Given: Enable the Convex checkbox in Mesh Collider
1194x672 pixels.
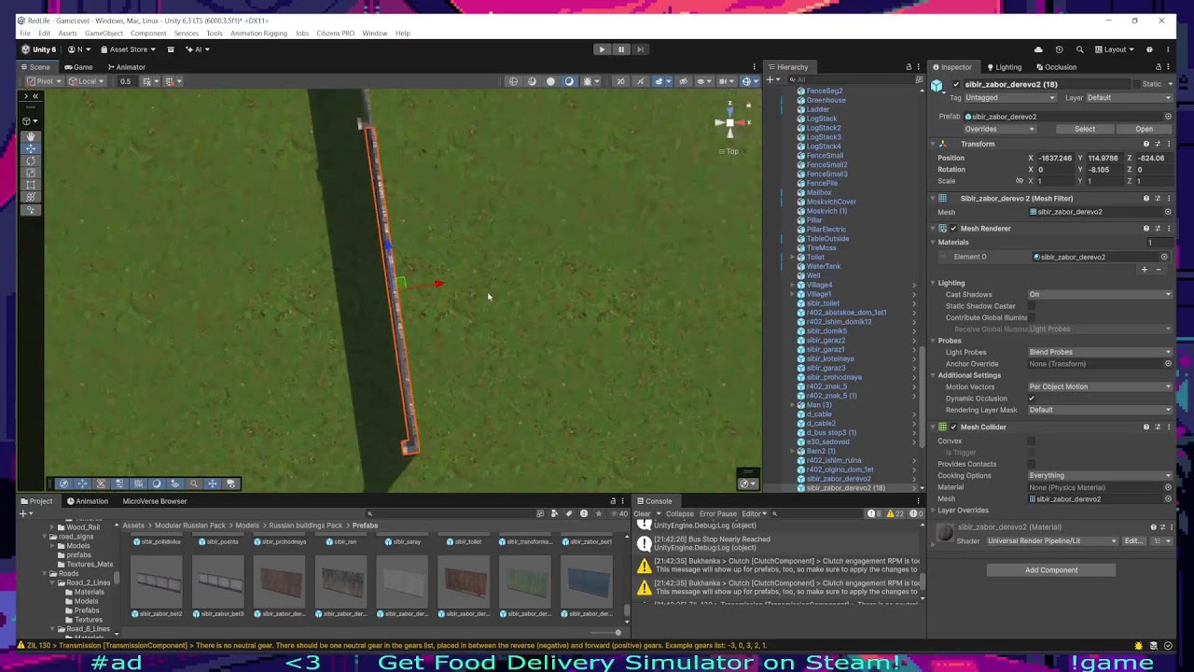Looking at the screenshot, I should click(1032, 441).
